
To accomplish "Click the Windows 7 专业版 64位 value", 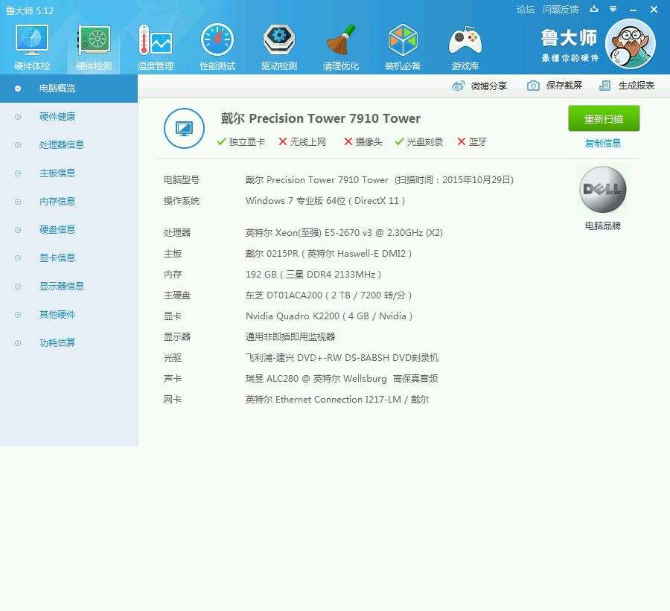I will coord(325,201).
